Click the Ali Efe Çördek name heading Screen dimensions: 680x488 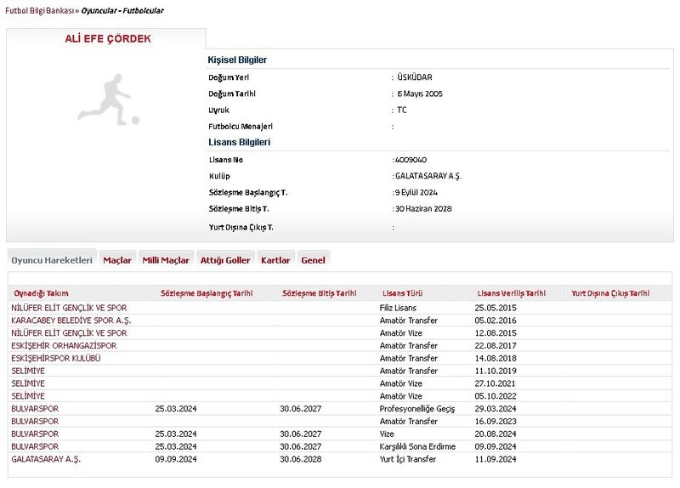click(x=108, y=39)
